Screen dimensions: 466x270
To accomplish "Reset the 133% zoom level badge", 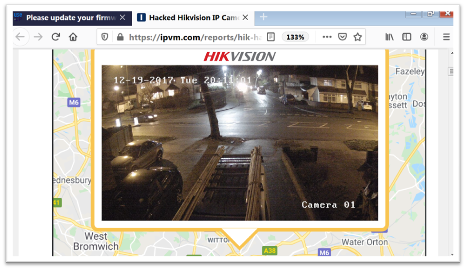I will coord(295,37).
